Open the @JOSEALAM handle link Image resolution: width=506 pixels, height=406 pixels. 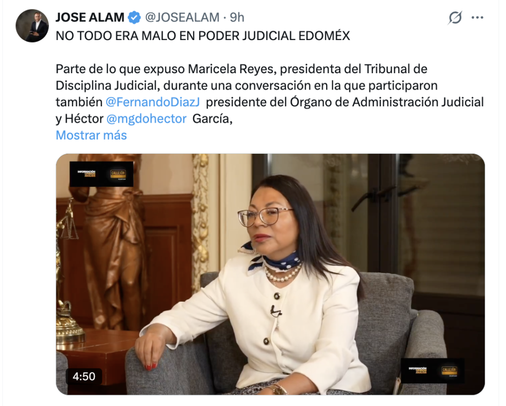click(182, 17)
